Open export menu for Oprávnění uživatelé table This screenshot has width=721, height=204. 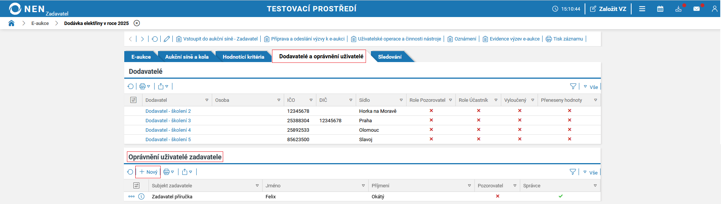click(x=187, y=172)
